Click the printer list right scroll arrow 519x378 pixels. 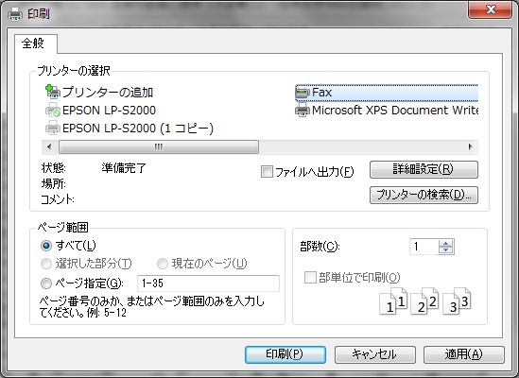[471, 147]
